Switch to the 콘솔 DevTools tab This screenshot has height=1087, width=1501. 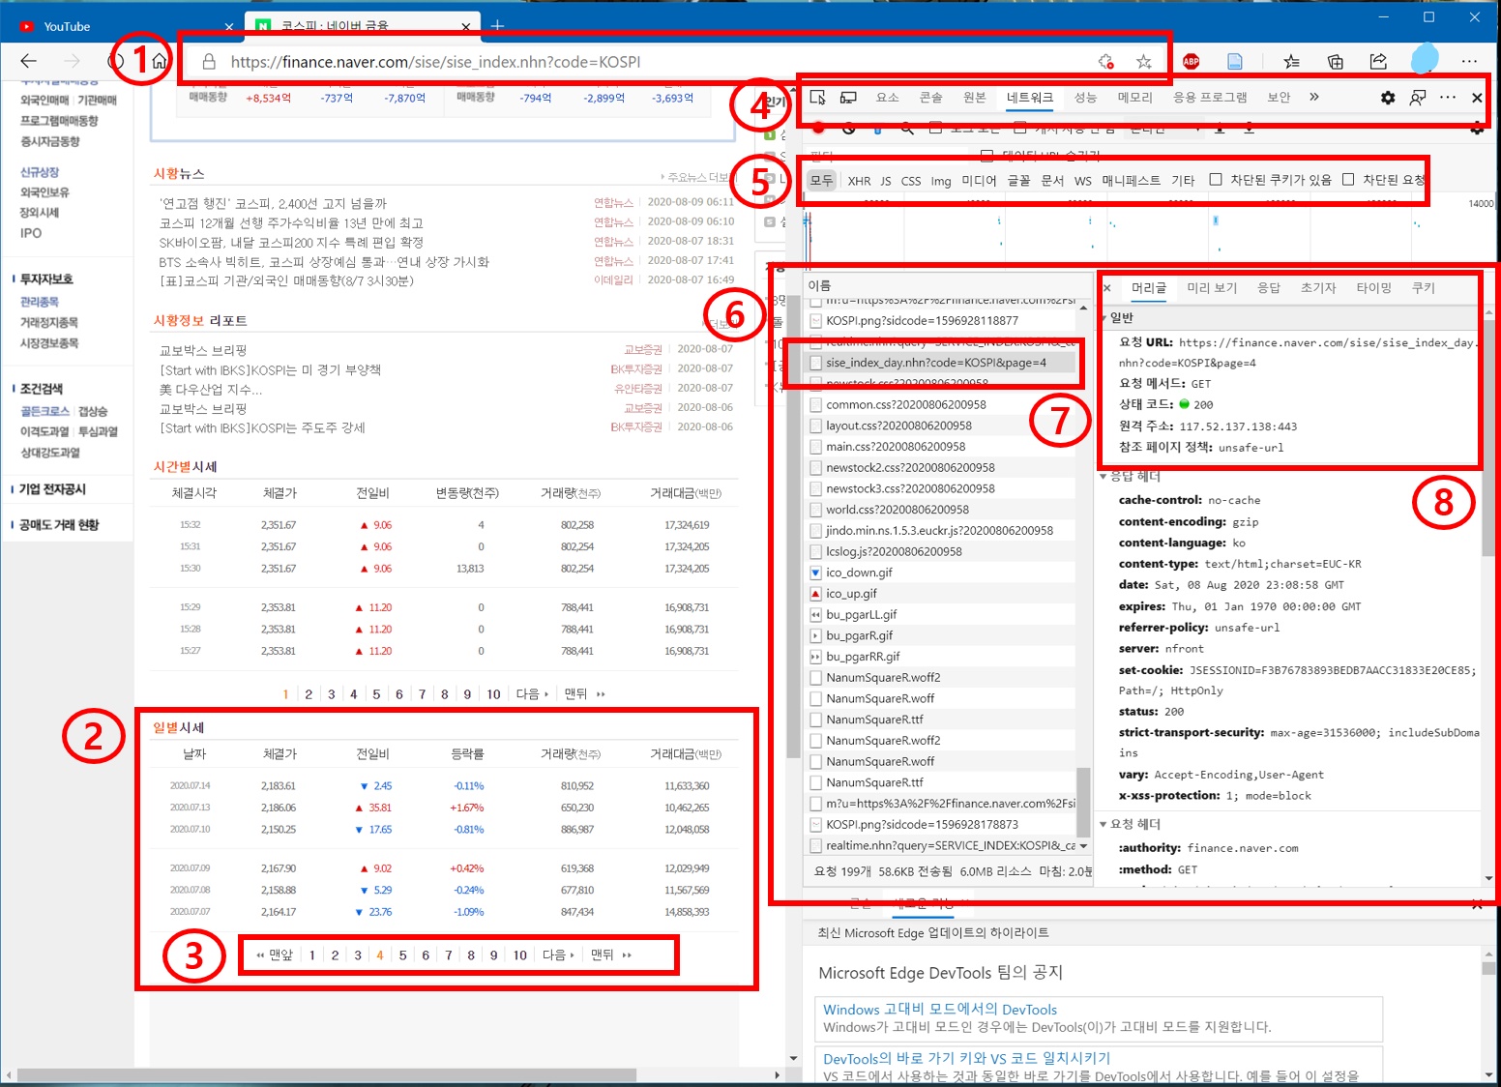tap(930, 97)
